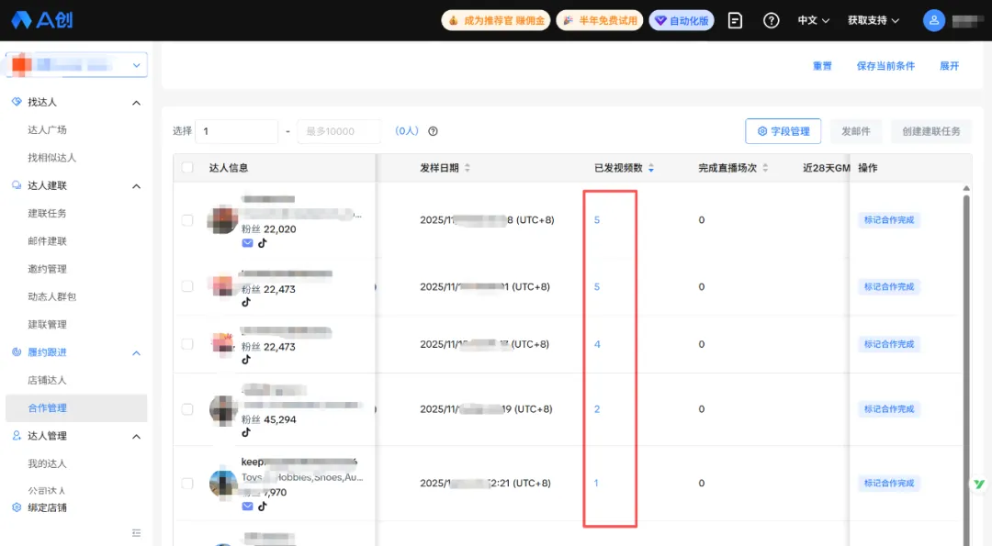The height and width of the screenshot is (546, 992).
Task: Click the (0人) selected count text
Action: 407,131
